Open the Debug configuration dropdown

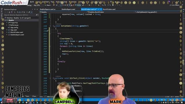(x=29, y=5)
